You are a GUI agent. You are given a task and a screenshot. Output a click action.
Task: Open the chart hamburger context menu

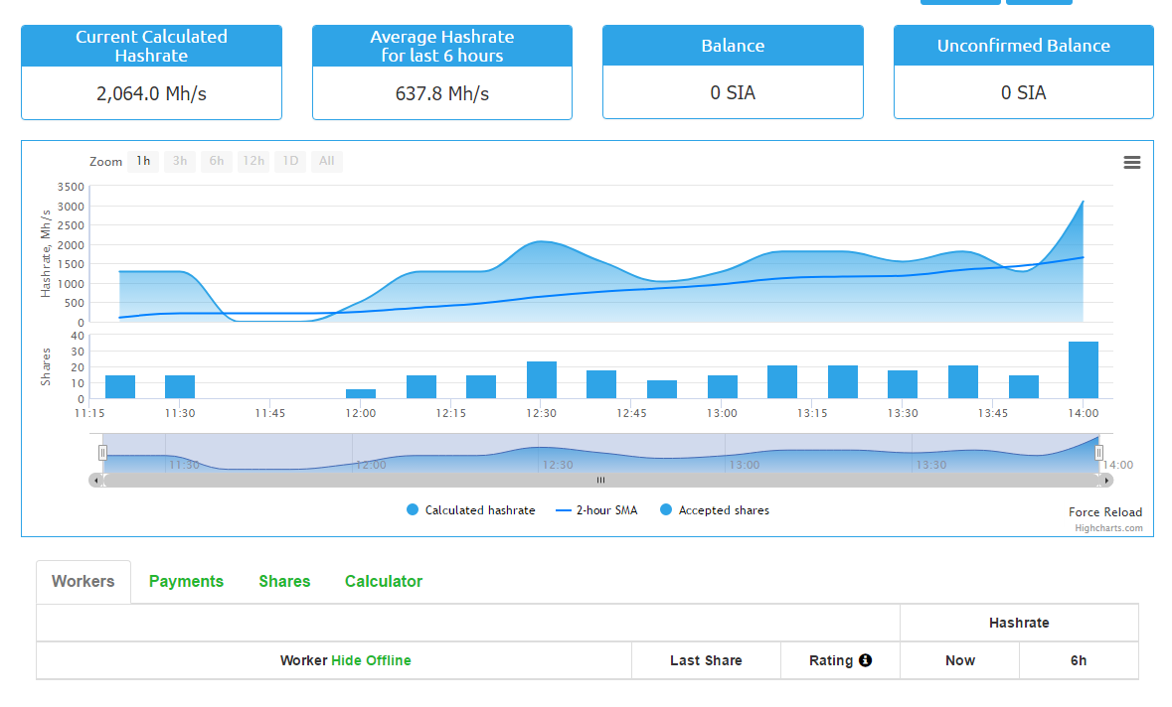click(1131, 163)
